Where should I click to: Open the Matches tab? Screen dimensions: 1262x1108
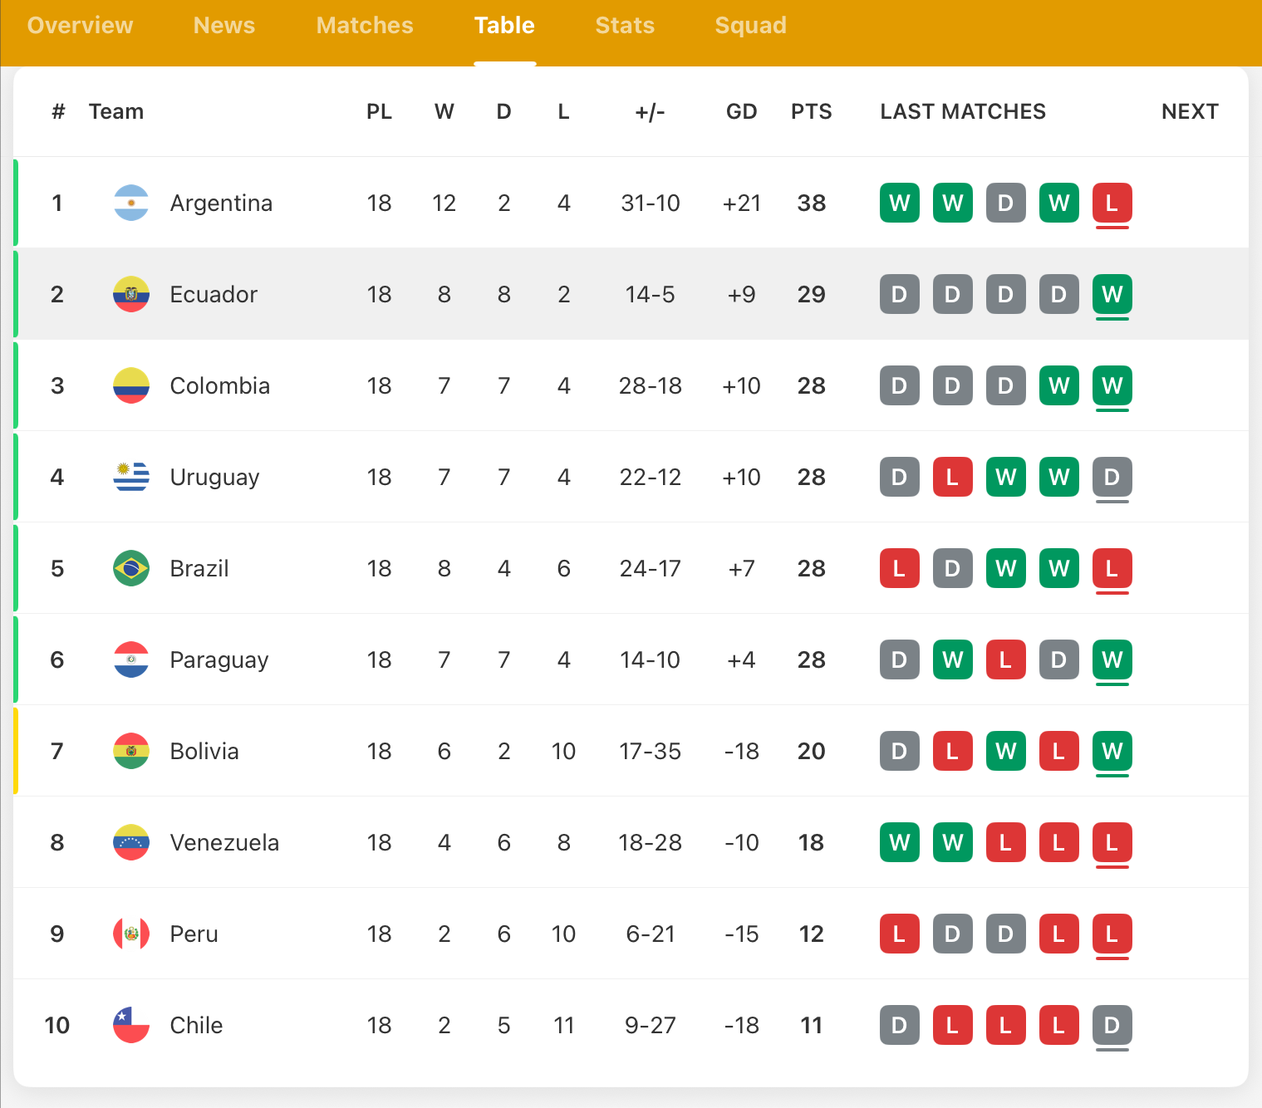click(x=365, y=26)
